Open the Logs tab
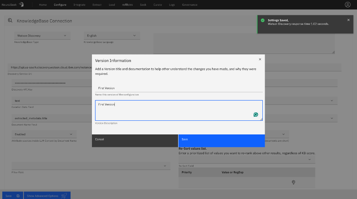Screen dimensions: 357x199 (172, 5)
